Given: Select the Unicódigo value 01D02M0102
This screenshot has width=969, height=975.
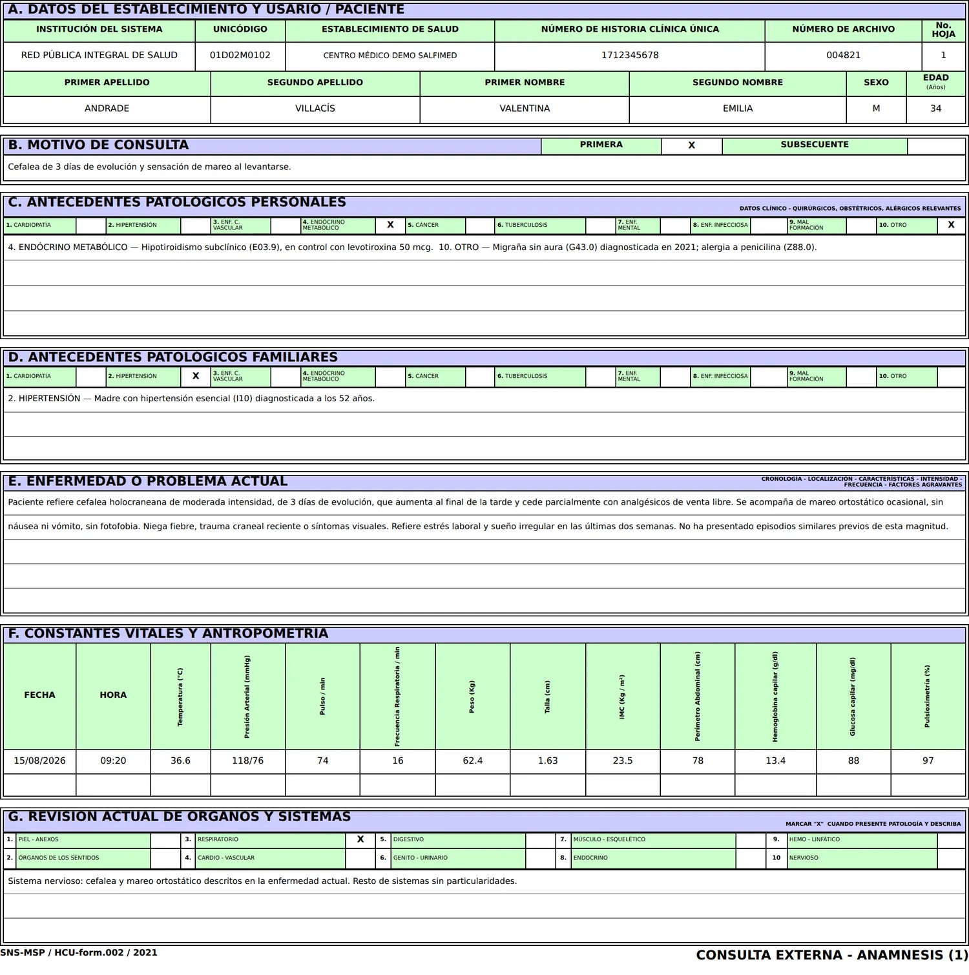Looking at the screenshot, I should coord(240,56).
